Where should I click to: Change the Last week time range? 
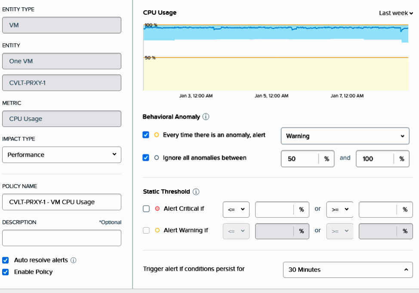[396, 13]
